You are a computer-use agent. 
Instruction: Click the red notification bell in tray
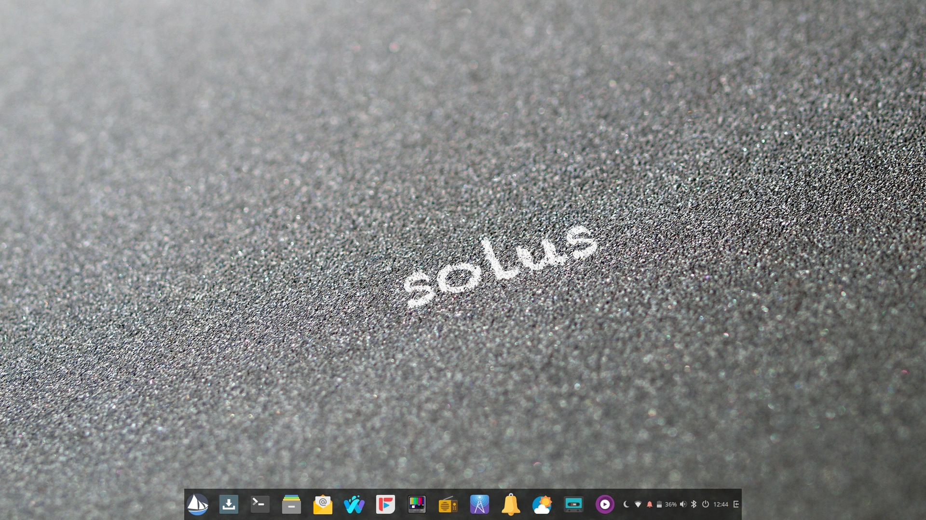point(649,504)
